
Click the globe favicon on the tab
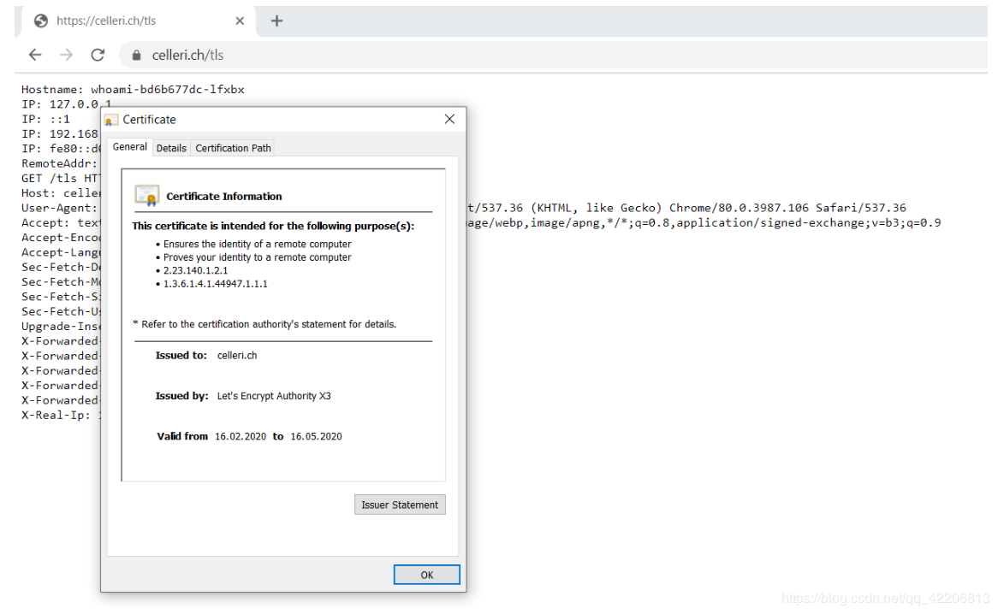pyautogui.click(x=41, y=21)
